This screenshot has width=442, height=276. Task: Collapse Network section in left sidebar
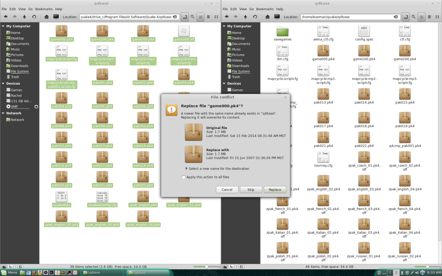[x=3, y=113]
